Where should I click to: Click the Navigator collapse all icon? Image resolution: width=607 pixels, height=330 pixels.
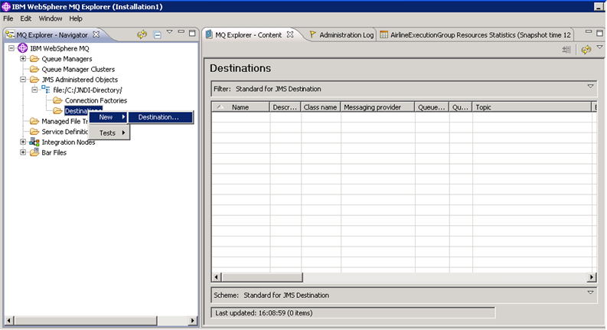[x=157, y=35]
